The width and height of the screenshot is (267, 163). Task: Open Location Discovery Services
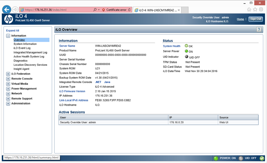30,65
